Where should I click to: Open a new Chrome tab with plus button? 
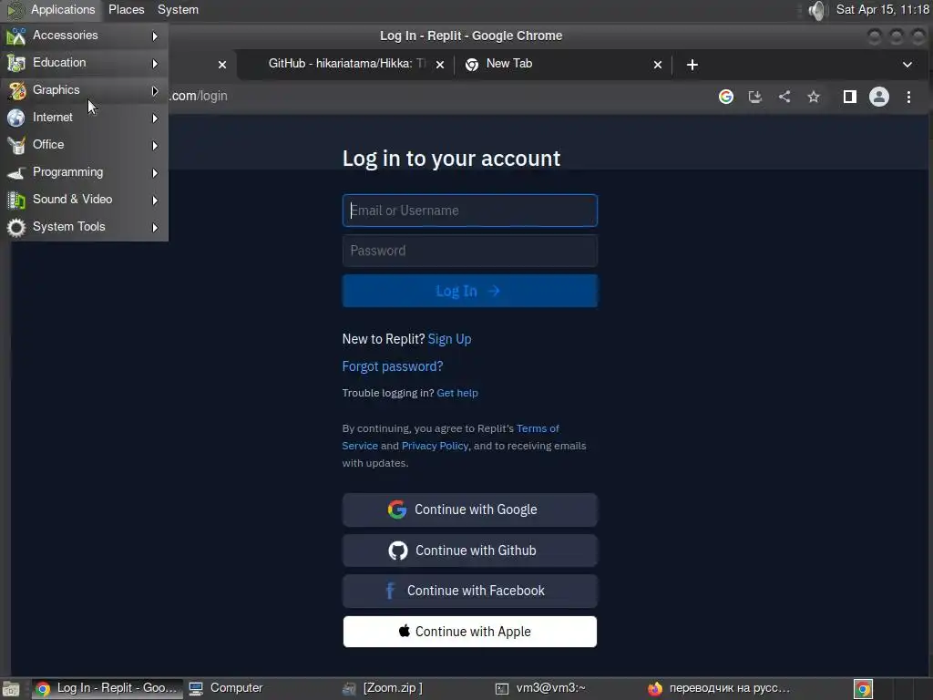coord(692,65)
